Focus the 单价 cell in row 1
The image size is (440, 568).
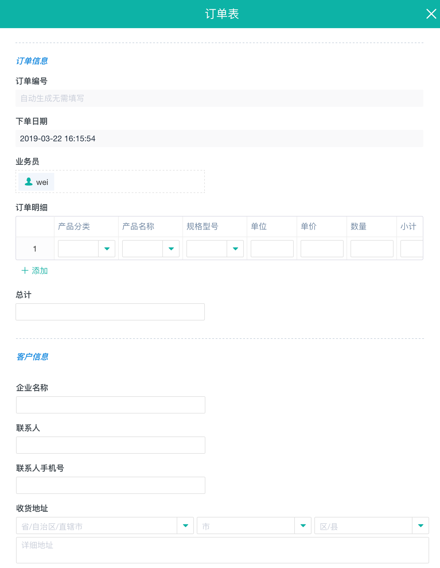322,249
